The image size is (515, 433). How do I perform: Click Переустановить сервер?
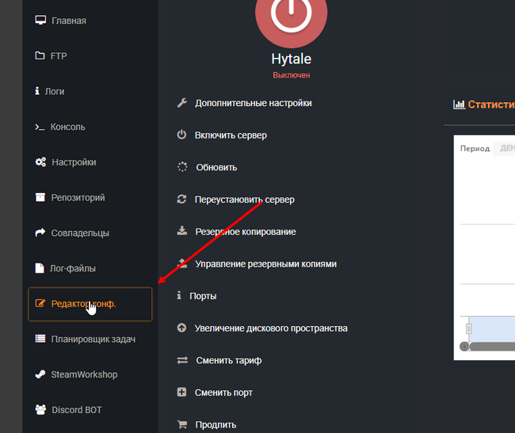click(244, 199)
